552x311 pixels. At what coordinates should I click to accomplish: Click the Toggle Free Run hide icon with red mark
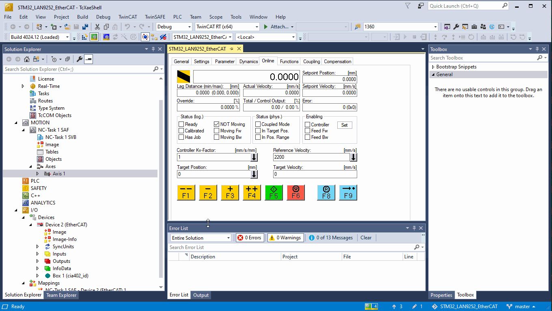point(163,37)
